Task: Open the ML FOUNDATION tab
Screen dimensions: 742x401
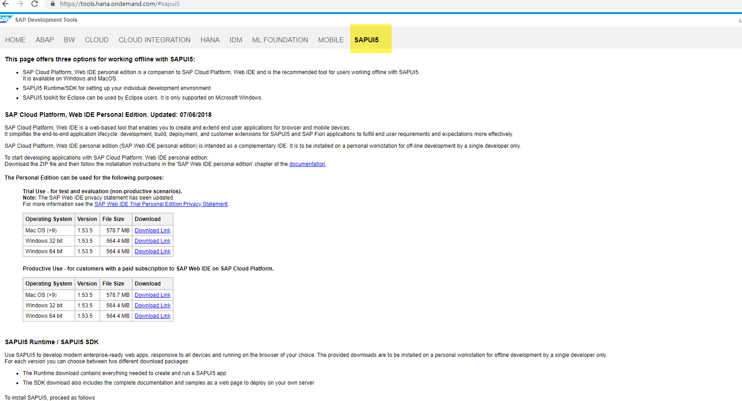Action: [280, 40]
